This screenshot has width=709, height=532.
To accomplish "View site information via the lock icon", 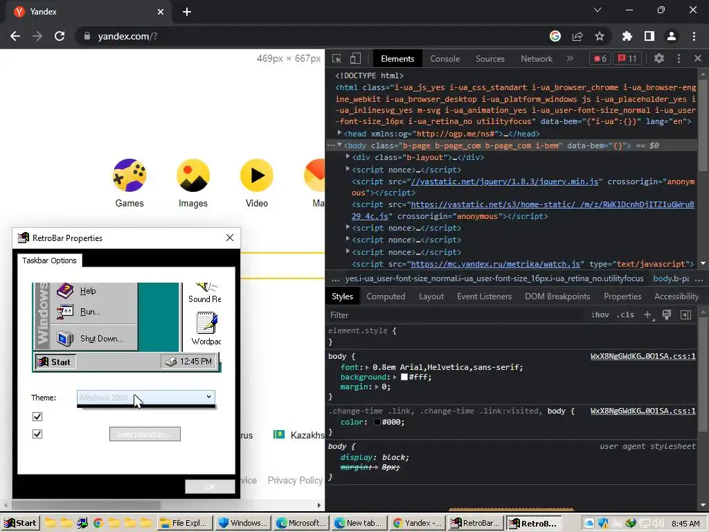I will click(x=87, y=36).
